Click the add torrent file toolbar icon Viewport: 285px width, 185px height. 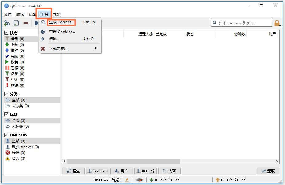(16, 23)
